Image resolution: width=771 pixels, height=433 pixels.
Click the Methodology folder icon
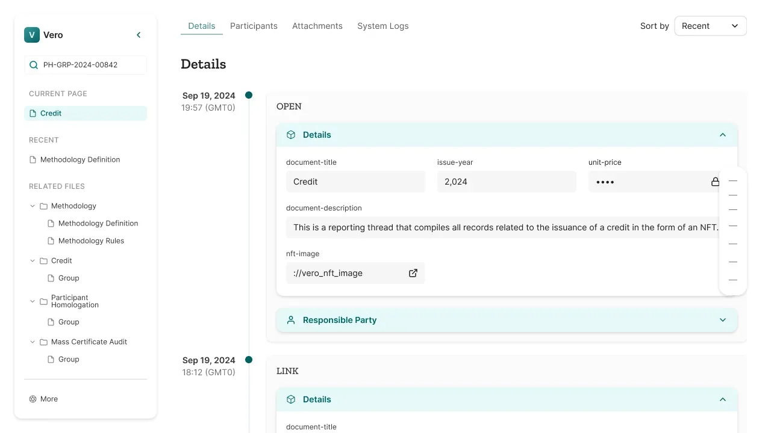point(43,206)
